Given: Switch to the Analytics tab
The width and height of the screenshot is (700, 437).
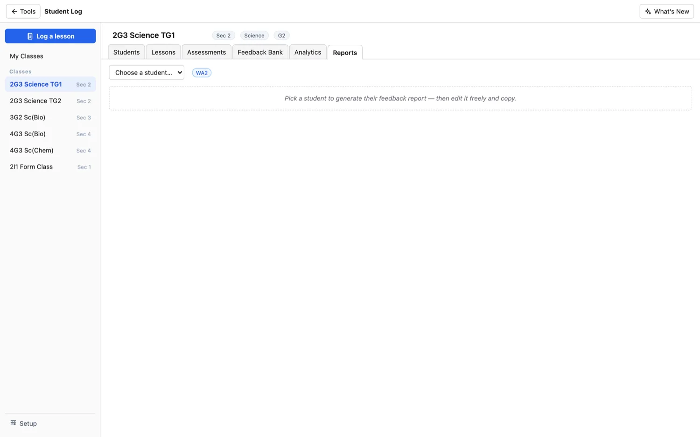Looking at the screenshot, I should 308,52.
